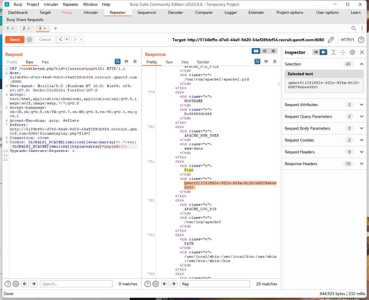Close repeater tab 2
Screen dimensions: 369x300
click(x=29, y=28)
